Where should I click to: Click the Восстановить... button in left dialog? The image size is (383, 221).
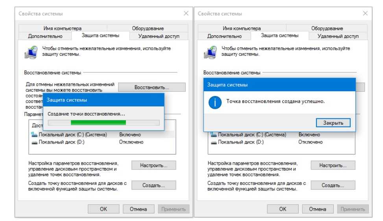point(152,87)
